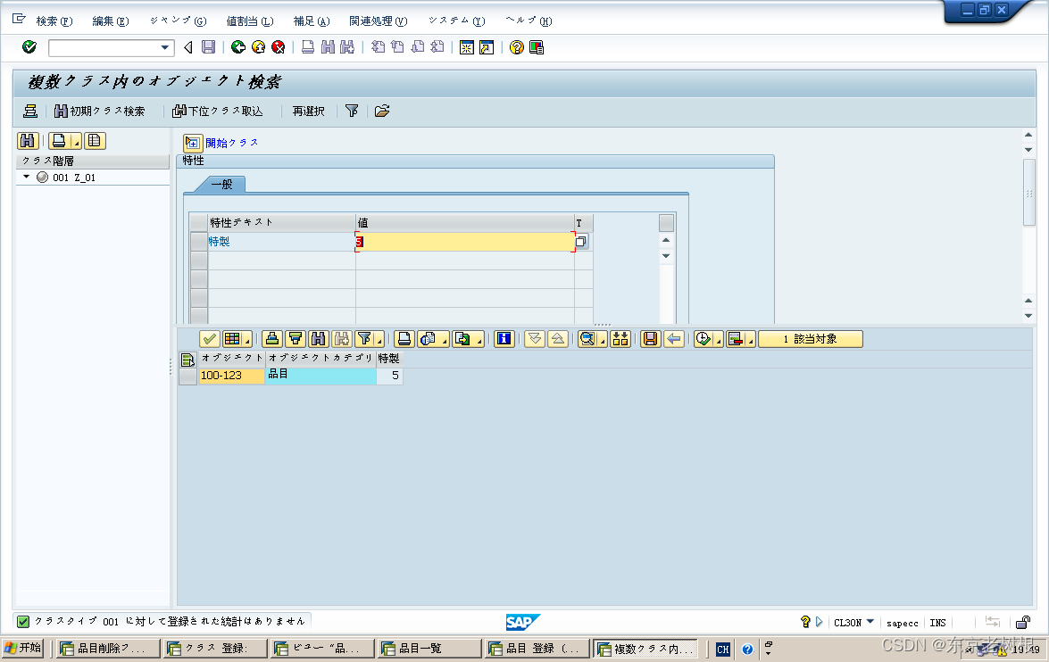Click the 再選択 button
Screen dimensions: 1049x662
coord(307,111)
